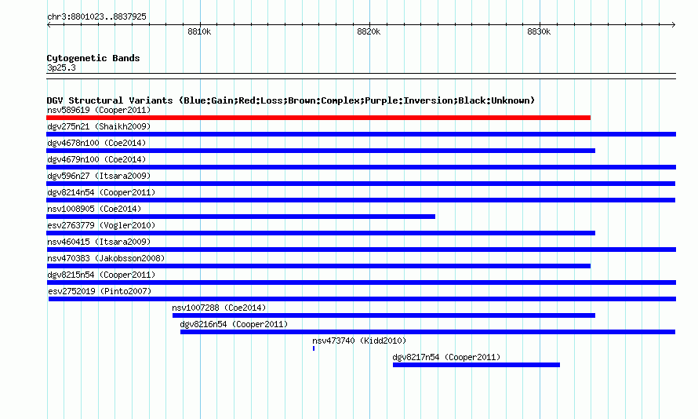Click the right arrow of the ruler

(674, 25)
